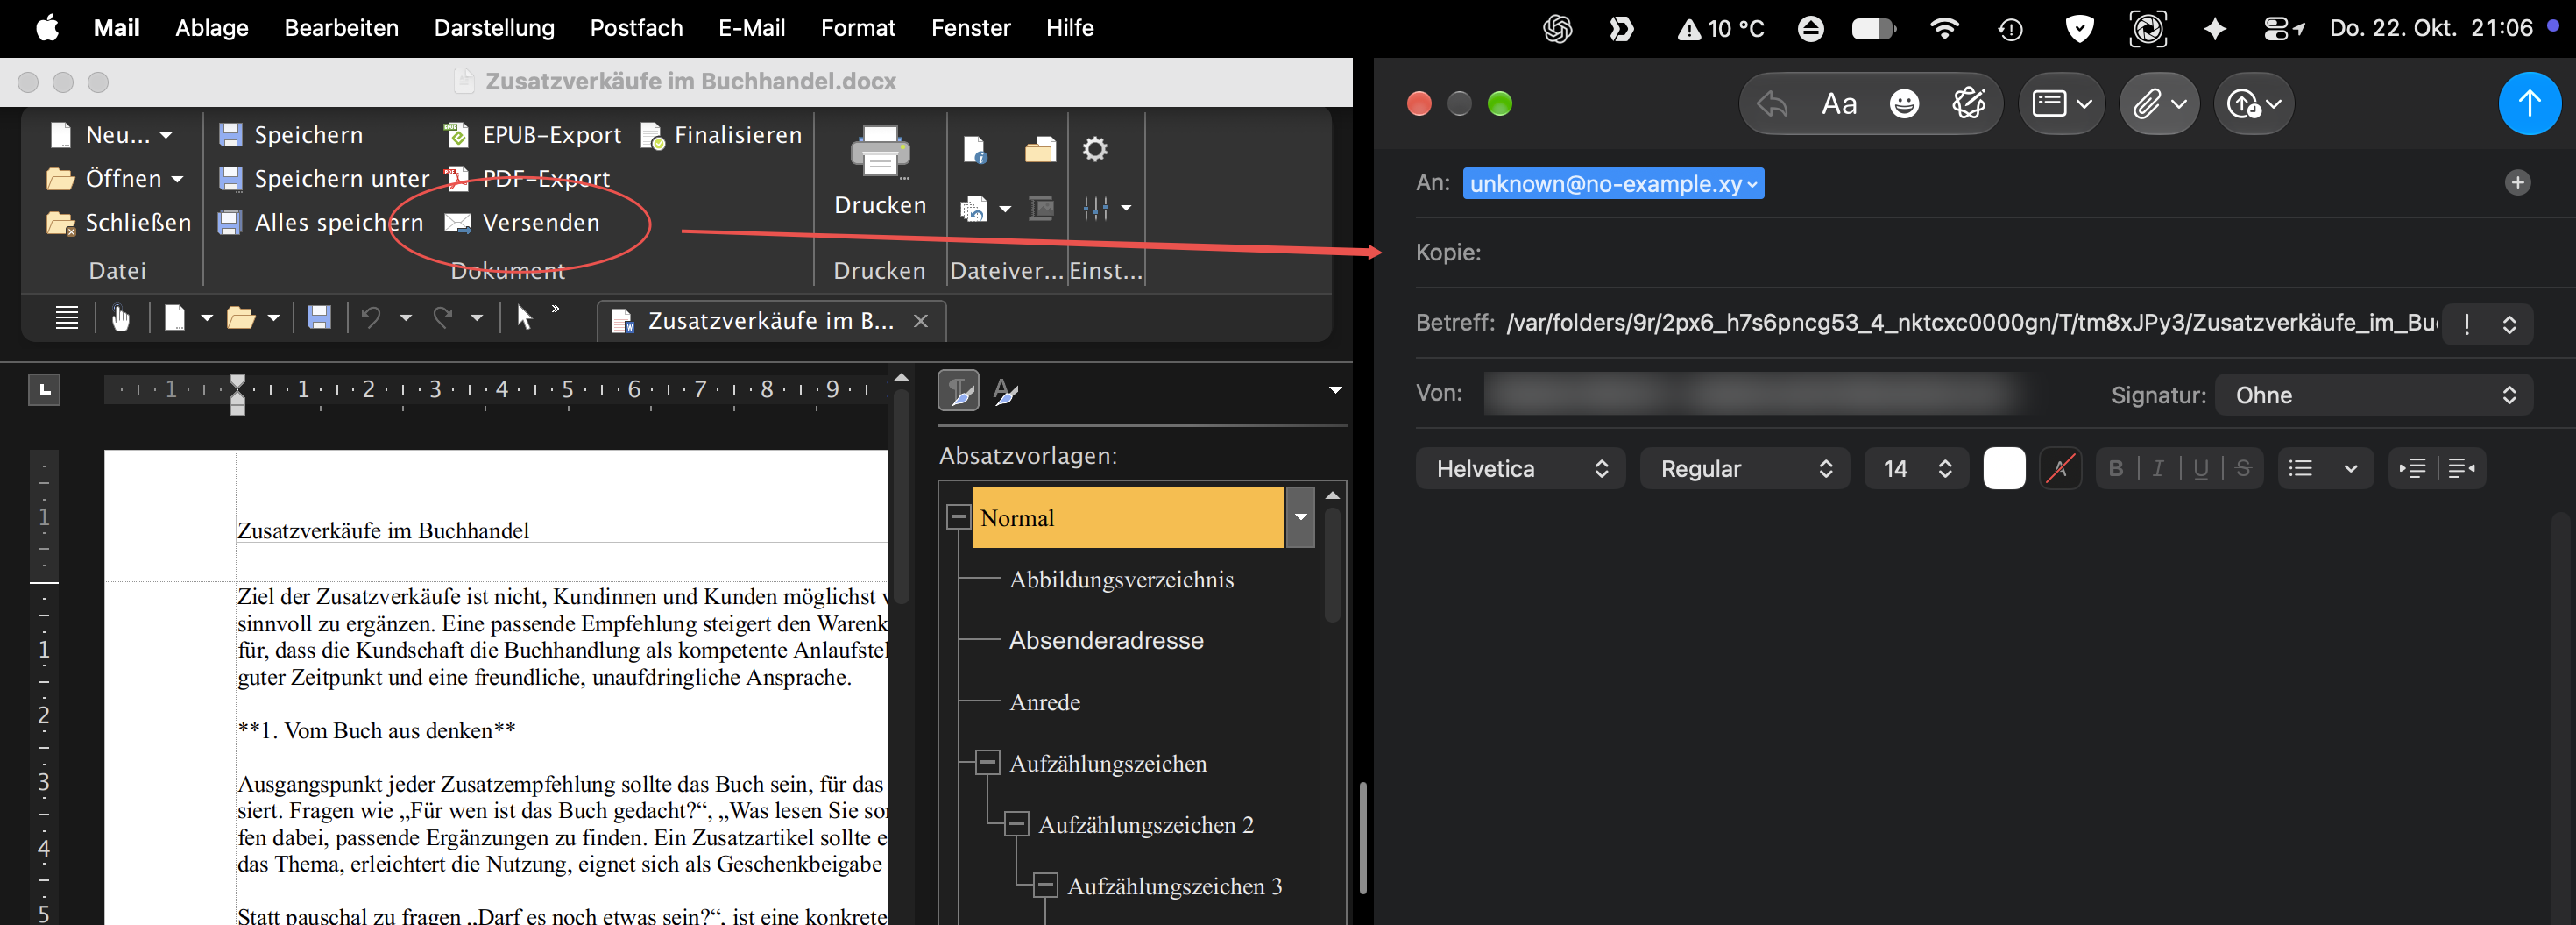Send the message with the blue arrow button
The height and width of the screenshot is (925, 2576).
(x=2529, y=103)
